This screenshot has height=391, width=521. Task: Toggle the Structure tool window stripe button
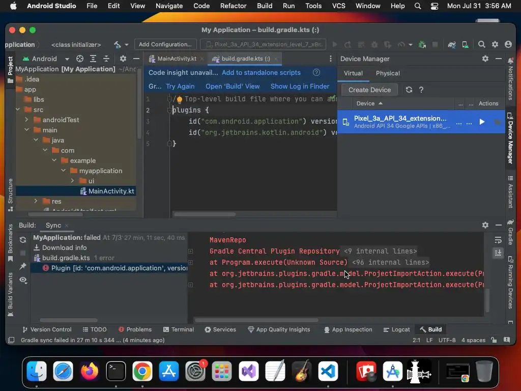coord(10,194)
